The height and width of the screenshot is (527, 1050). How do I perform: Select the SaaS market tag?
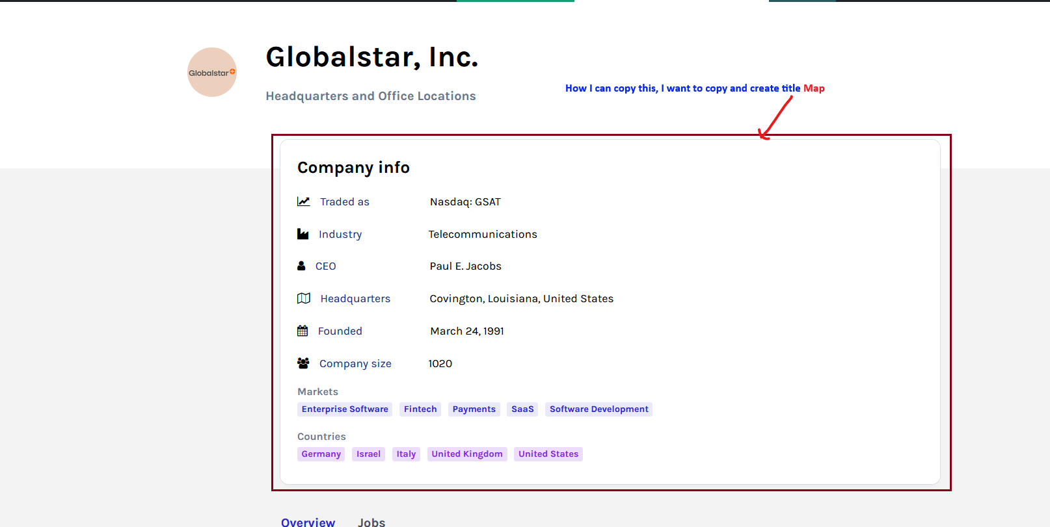pos(522,409)
